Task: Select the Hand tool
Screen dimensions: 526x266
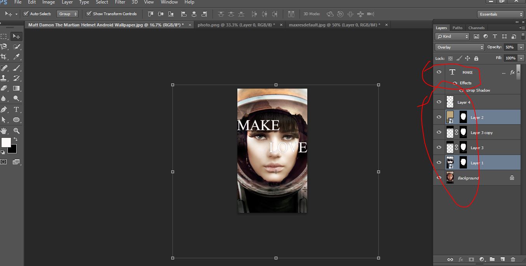Action: (x=4, y=131)
